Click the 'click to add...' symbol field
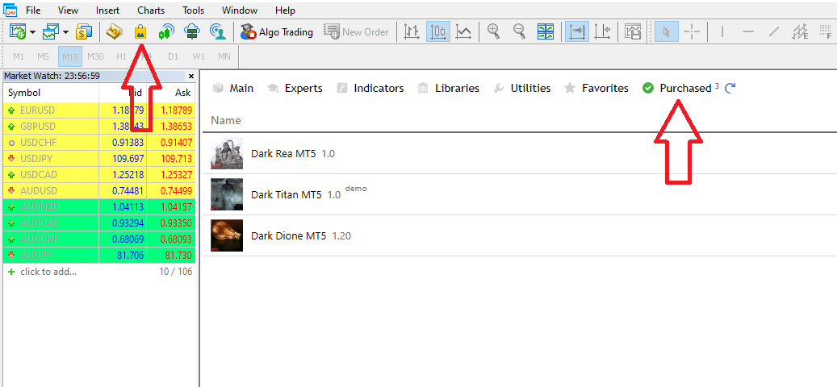Viewport: 837px width, 387px height. click(x=48, y=272)
